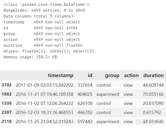Click the group column header
The height and width of the screenshot is (129, 166).
[112, 75]
